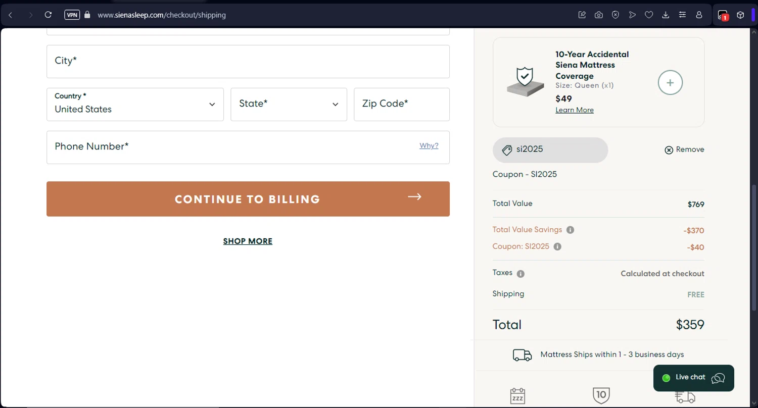Screen dimensions: 758x408
Task: Go forward in browser history
Action: point(31,15)
